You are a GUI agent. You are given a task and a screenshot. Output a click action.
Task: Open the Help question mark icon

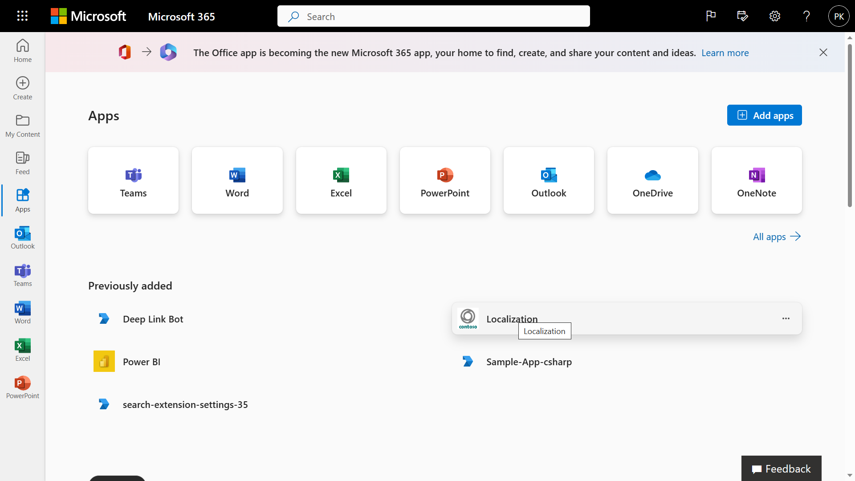806,16
